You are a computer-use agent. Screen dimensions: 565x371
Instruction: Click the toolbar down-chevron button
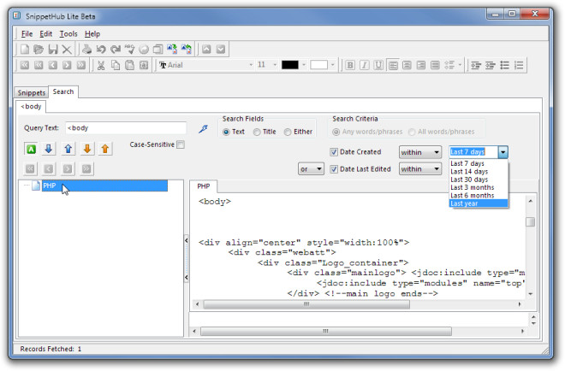[221, 50]
